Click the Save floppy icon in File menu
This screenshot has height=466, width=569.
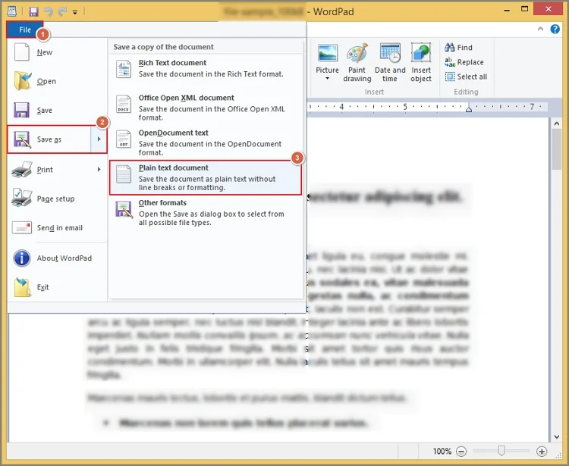(x=21, y=110)
